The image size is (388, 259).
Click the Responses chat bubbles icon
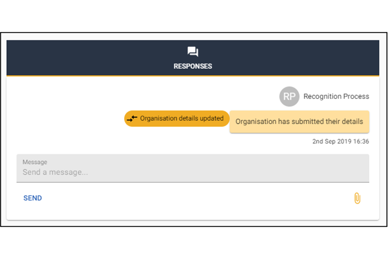coord(193,52)
